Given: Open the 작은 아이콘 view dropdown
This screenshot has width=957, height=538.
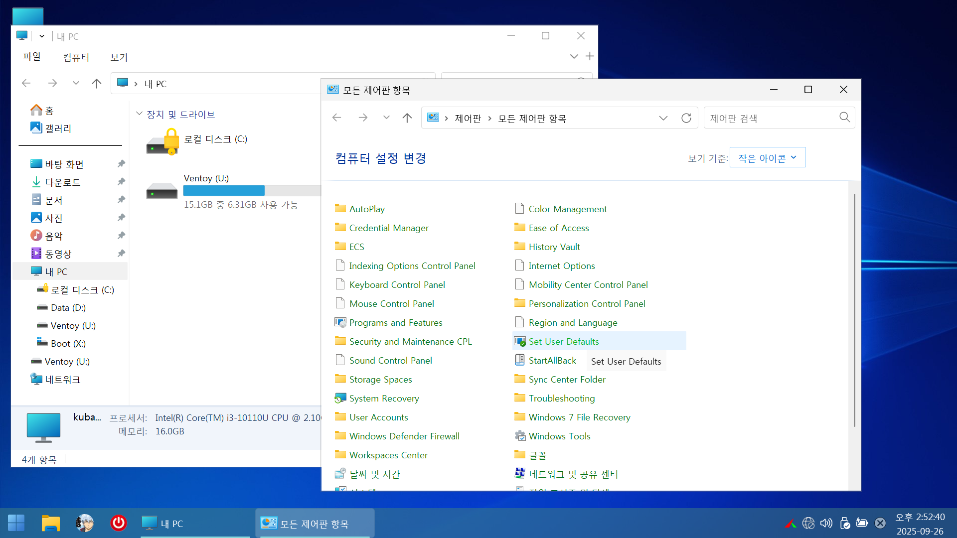Looking at the screenshot, I should tap(767, 158).
